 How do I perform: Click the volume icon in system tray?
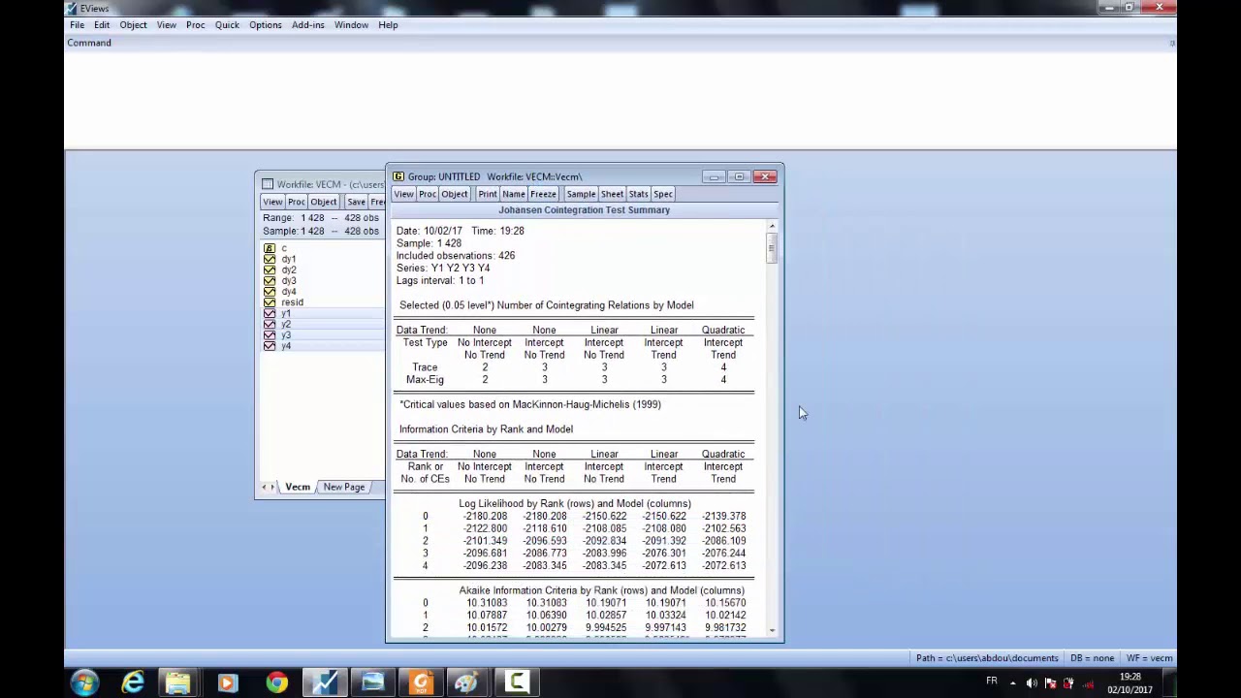coord(1031,682)
